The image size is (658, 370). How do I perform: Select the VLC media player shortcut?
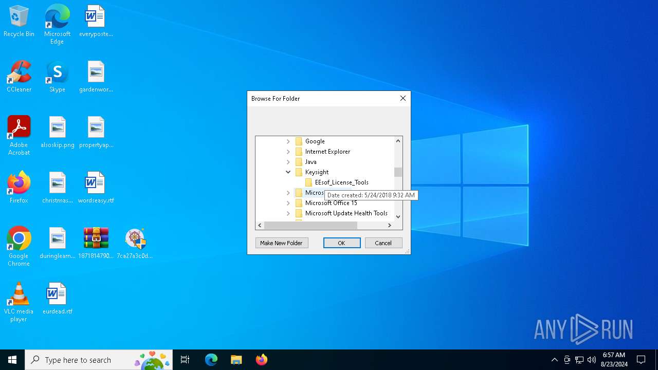pos(19,303)
